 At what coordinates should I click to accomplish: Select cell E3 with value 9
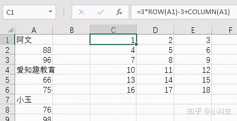[193, 59]
